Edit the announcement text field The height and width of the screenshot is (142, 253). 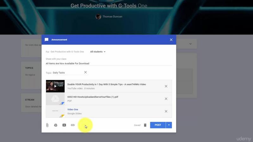click(109, 63)
